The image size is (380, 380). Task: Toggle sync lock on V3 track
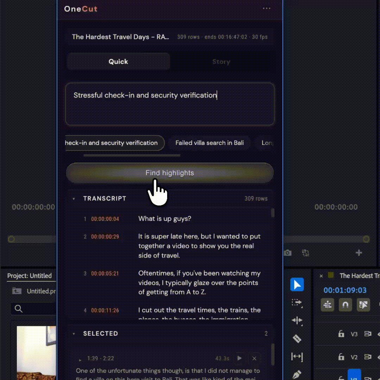[x=368, y=334]
